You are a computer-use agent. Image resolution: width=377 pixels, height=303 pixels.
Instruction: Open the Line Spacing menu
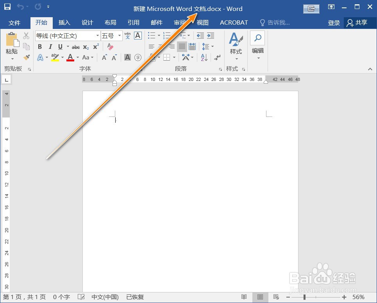tap(208, 47)
